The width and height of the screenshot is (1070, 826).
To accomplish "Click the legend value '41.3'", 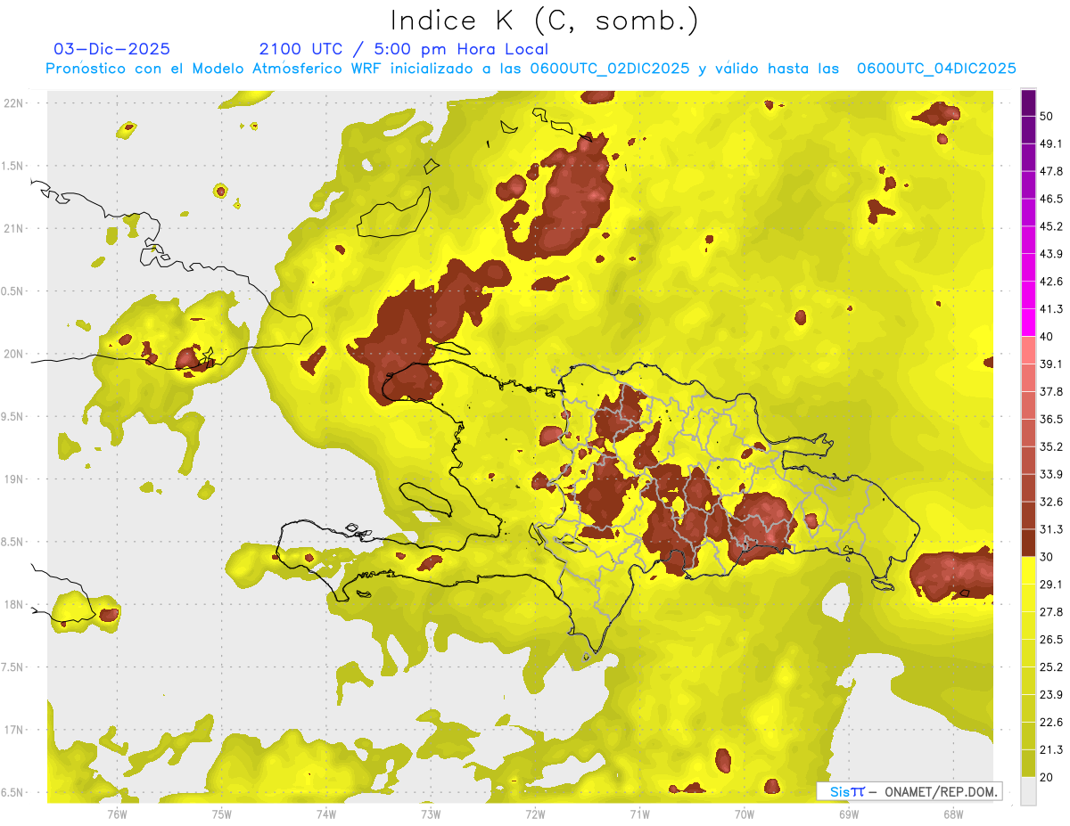I will [1051, 309].
